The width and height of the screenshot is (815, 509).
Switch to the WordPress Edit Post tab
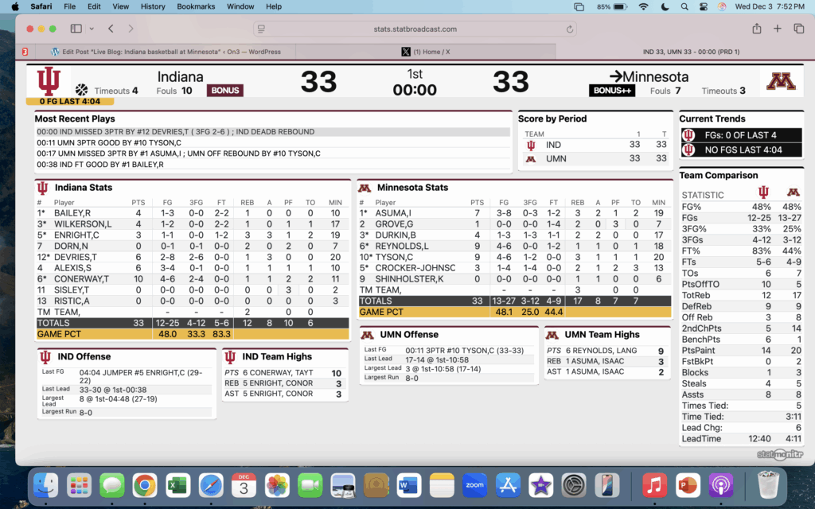click(166, 52)
